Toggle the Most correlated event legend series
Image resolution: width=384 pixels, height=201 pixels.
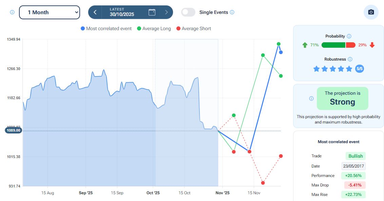(106, 29)
